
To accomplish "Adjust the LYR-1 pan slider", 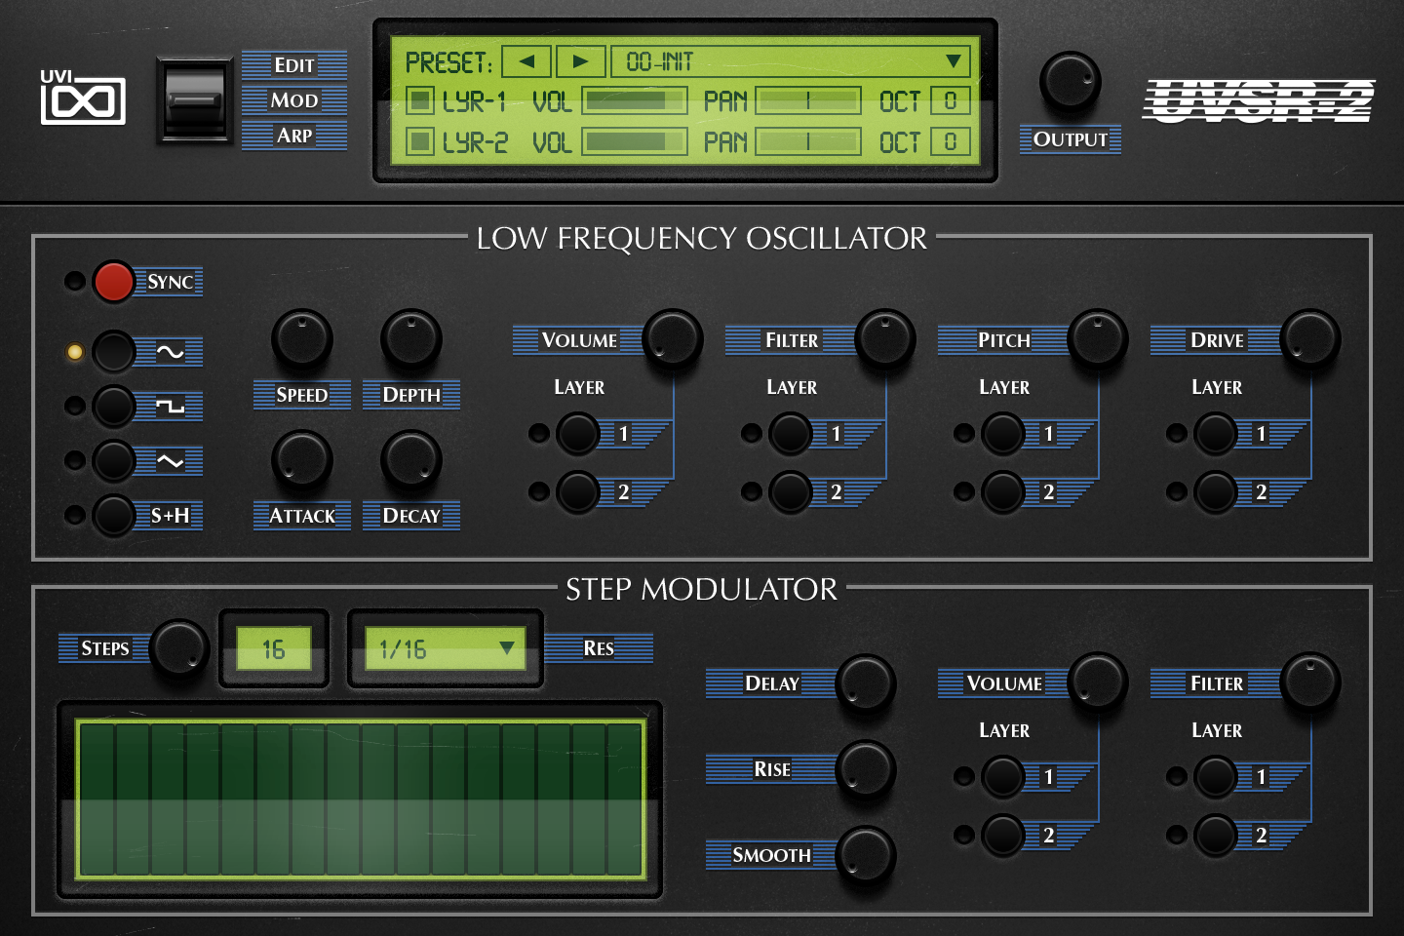I will (x=808, y=100).
